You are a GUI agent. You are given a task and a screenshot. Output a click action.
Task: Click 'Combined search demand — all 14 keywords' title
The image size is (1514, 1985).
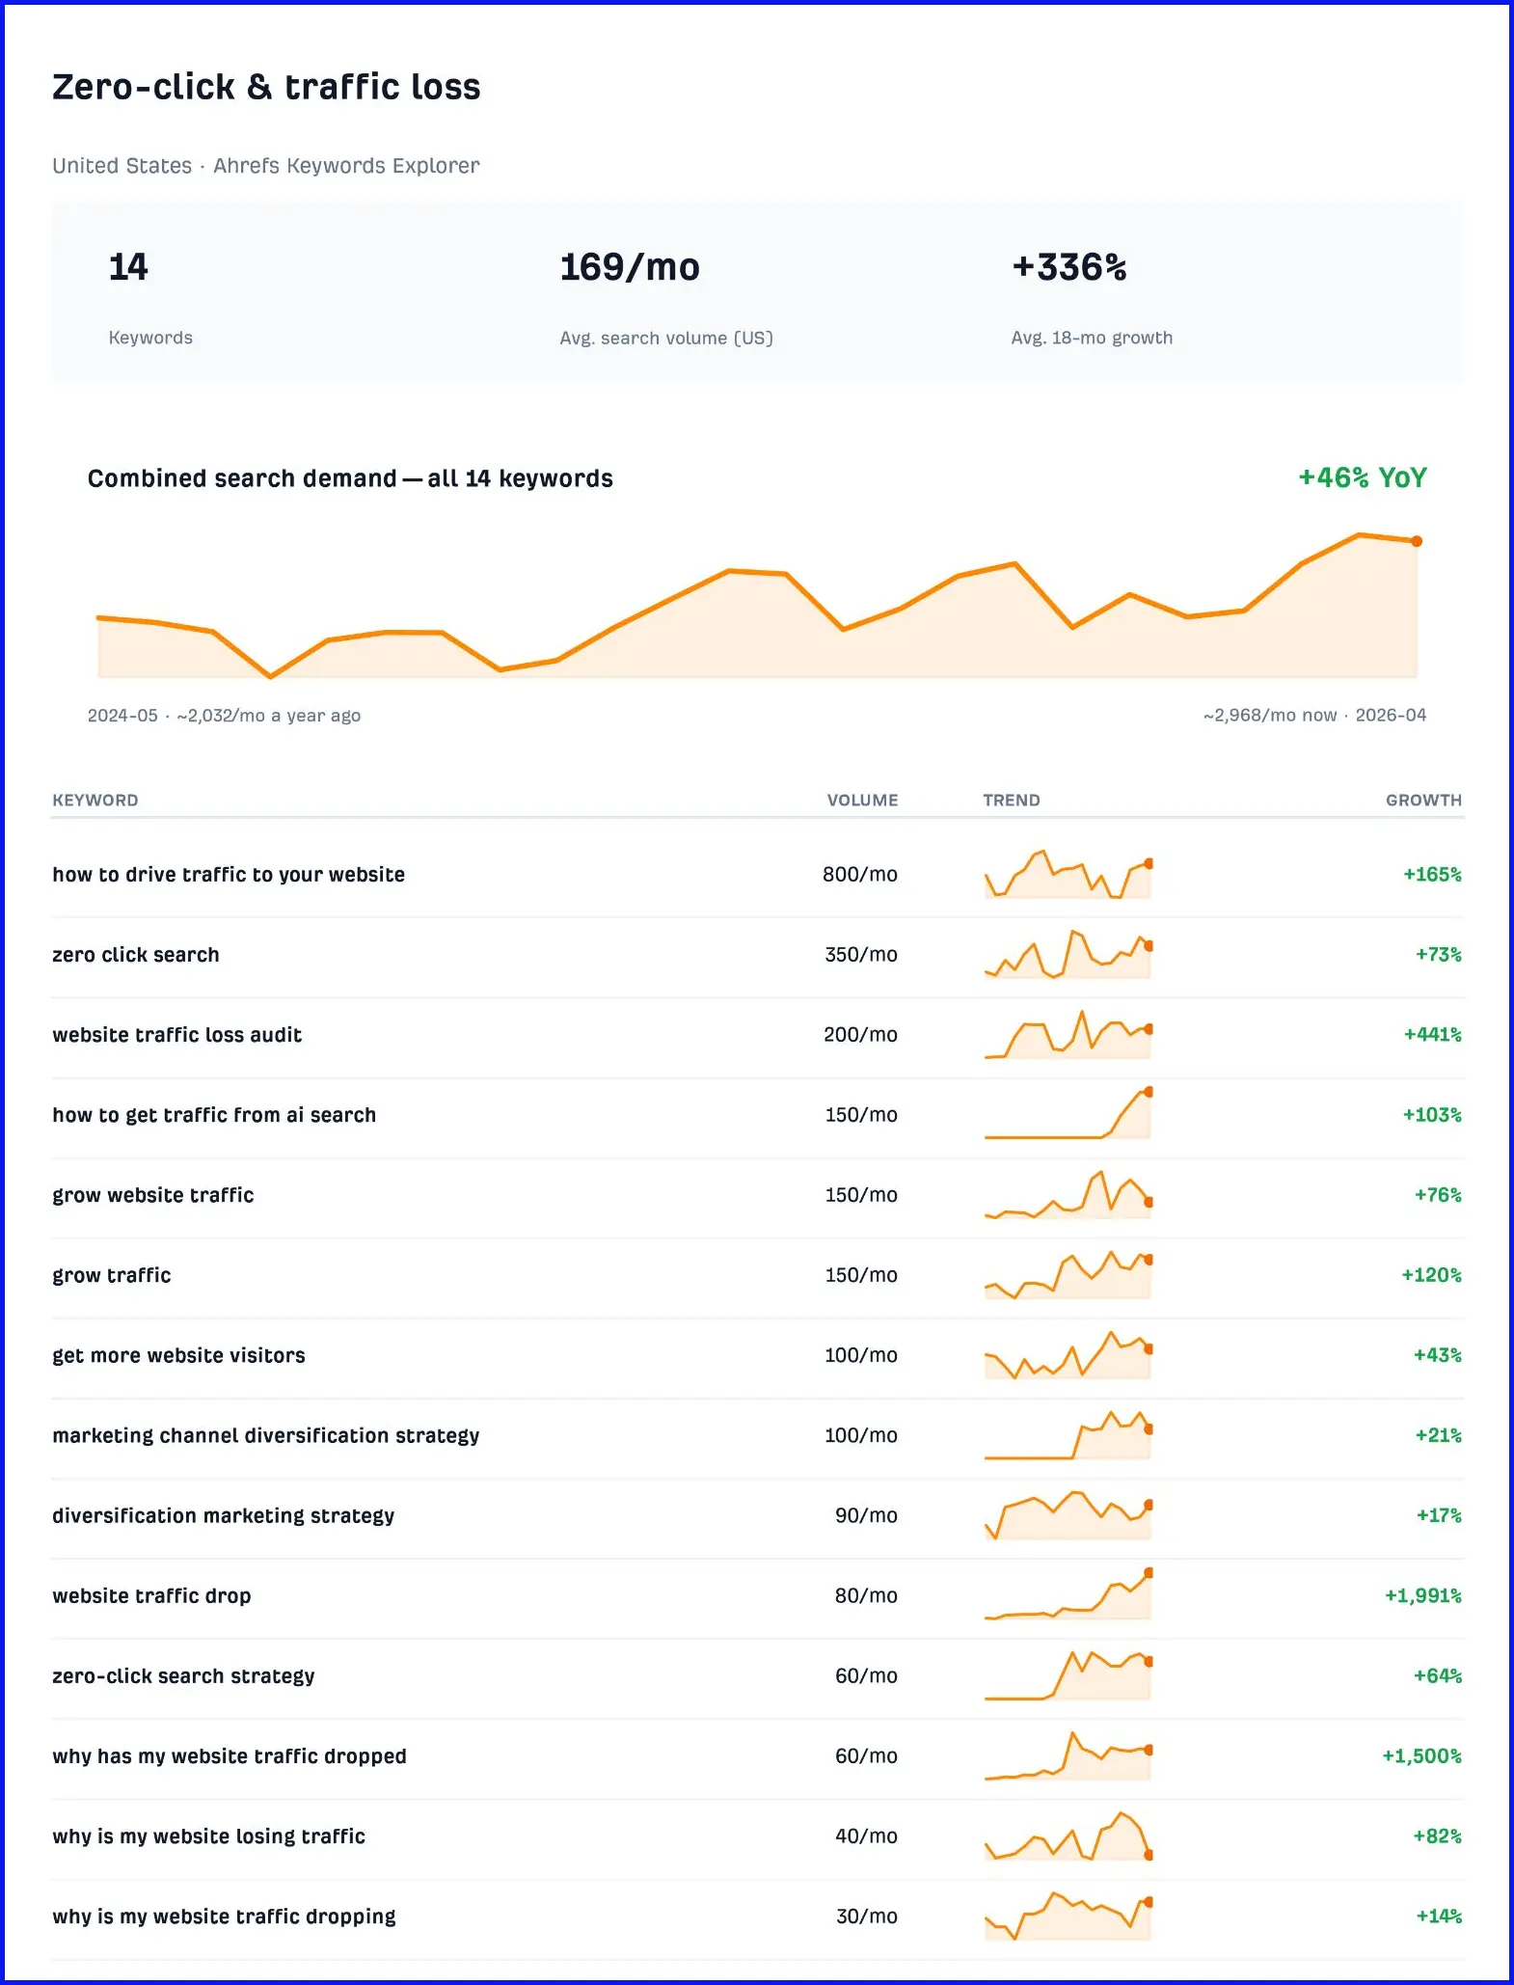click(350, 478)
